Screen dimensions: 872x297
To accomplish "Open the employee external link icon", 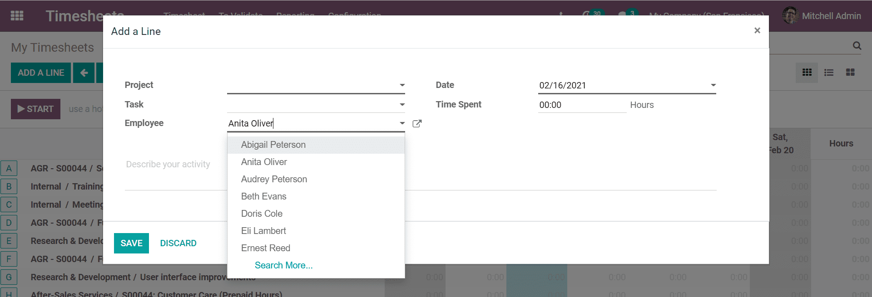I will [x=417, y=123].
